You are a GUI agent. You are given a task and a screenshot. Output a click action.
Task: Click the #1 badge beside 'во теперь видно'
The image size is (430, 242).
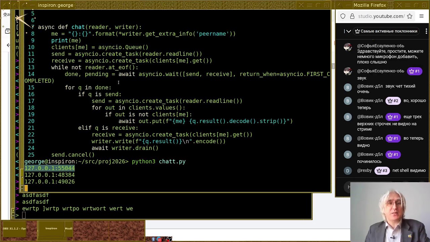click(x=393, y=138)
